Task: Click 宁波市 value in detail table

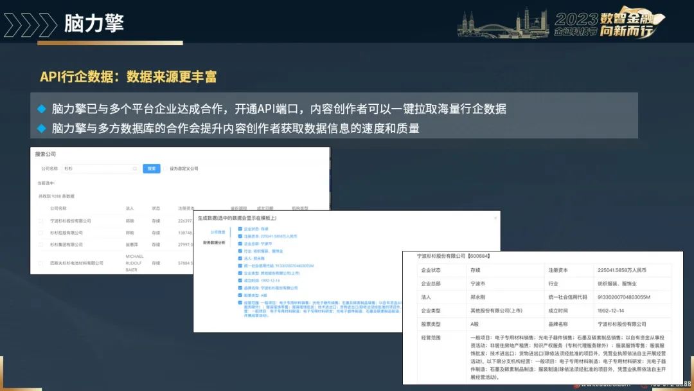Action: (477, 284)
